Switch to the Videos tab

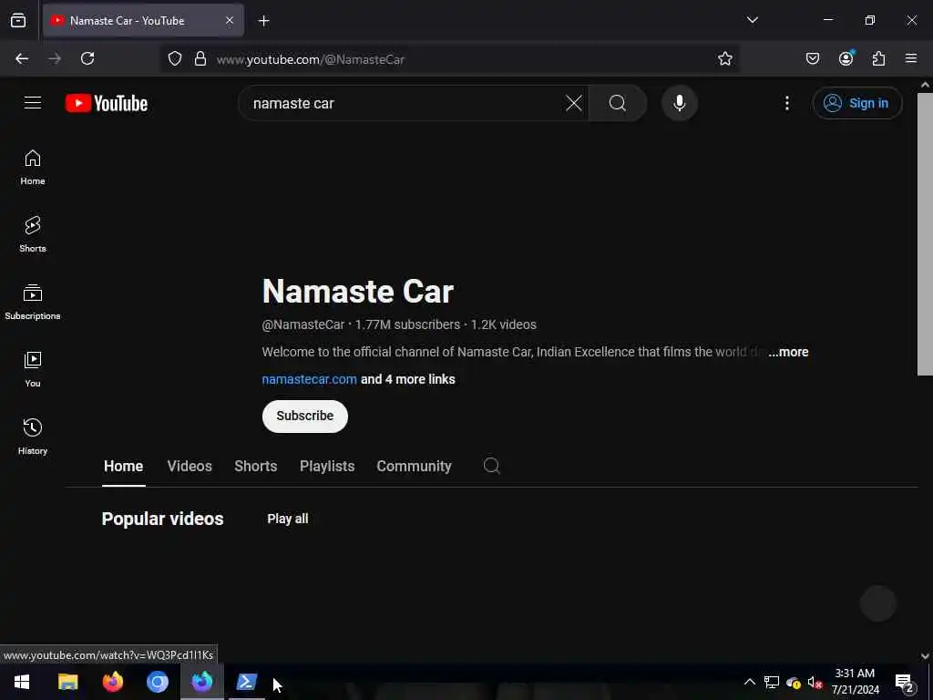[x=190, y=466]
